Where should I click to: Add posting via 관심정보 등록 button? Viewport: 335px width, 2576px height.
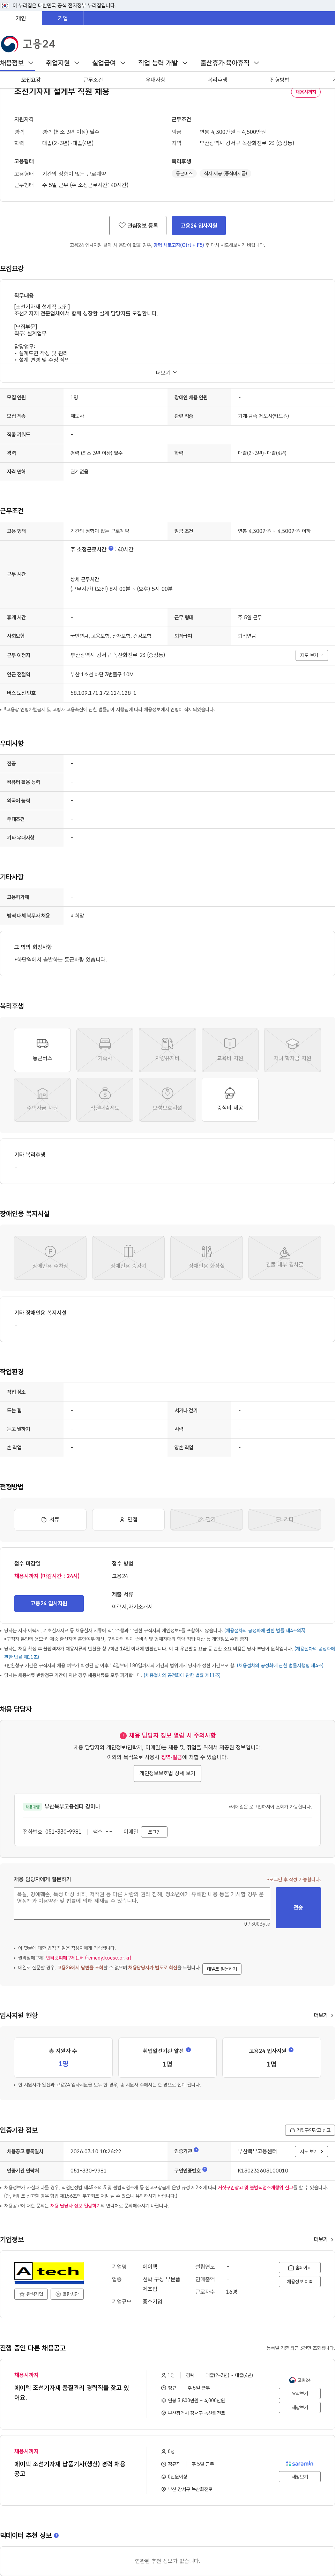click(x=137, y=226)
